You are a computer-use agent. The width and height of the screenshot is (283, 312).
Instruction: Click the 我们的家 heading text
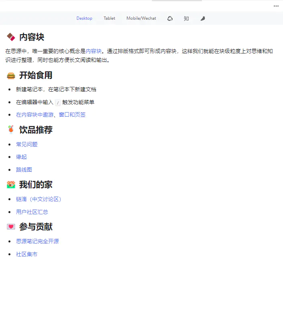click(36, 185)
